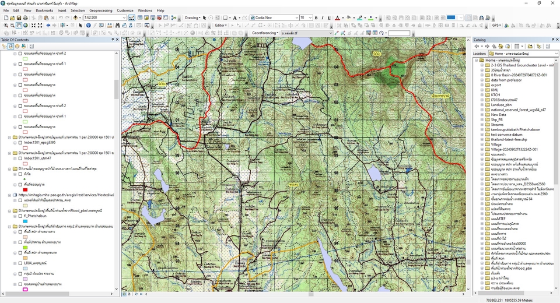The width and height of the screenshot is (560, 303).
Task: Open the map scale 1:62,500 dropdown
Action: 124,18
